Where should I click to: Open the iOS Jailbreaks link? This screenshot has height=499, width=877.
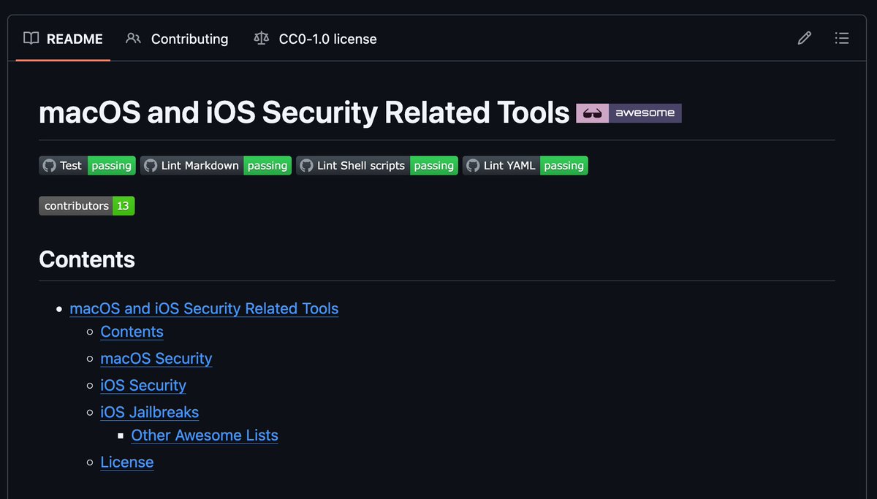pyautogui.click(x=150, y=412)
